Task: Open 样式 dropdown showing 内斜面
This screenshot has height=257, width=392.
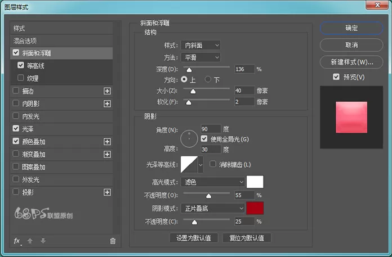Action: [201, 45]
